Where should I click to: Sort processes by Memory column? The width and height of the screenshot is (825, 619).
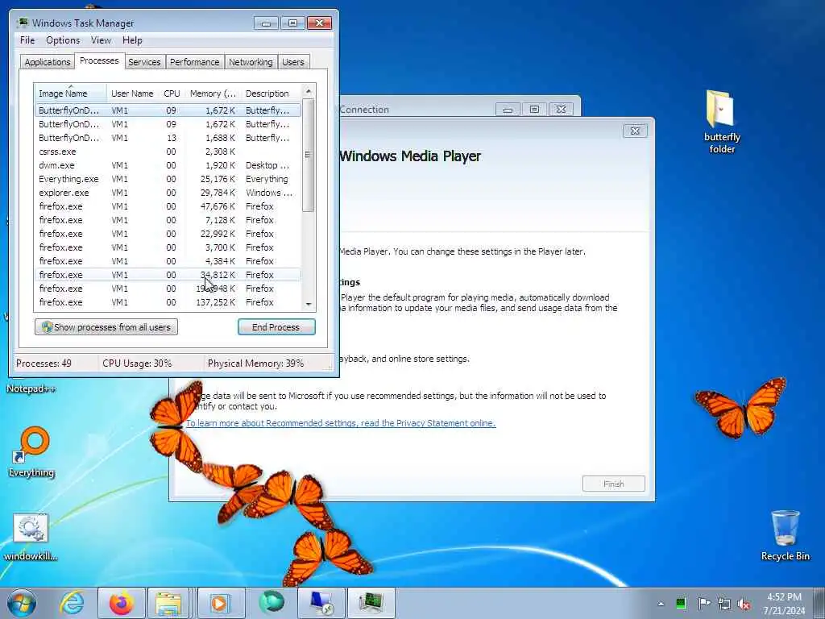pos(213,93)
